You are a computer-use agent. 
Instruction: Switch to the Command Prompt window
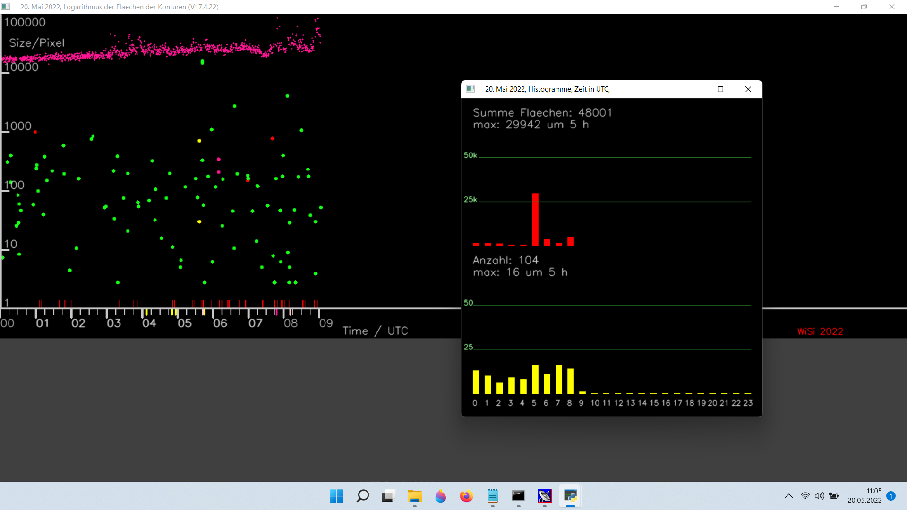[x=518, y=496]
